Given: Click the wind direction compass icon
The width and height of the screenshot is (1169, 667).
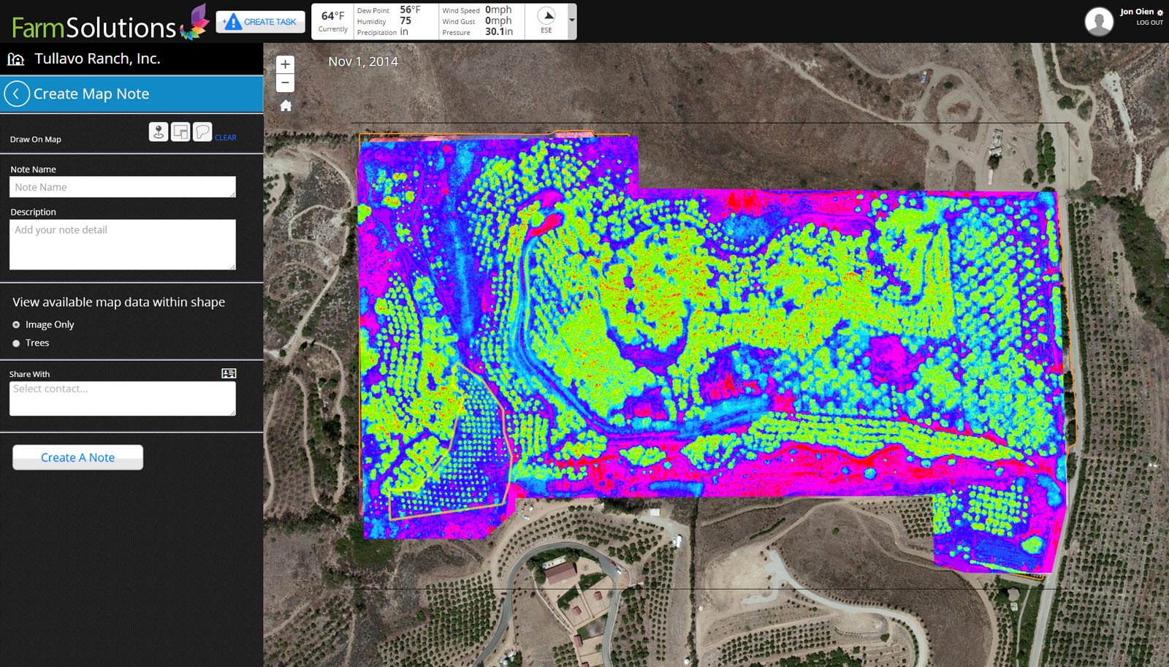Looking at the screenshot, I should pos(547,16).
